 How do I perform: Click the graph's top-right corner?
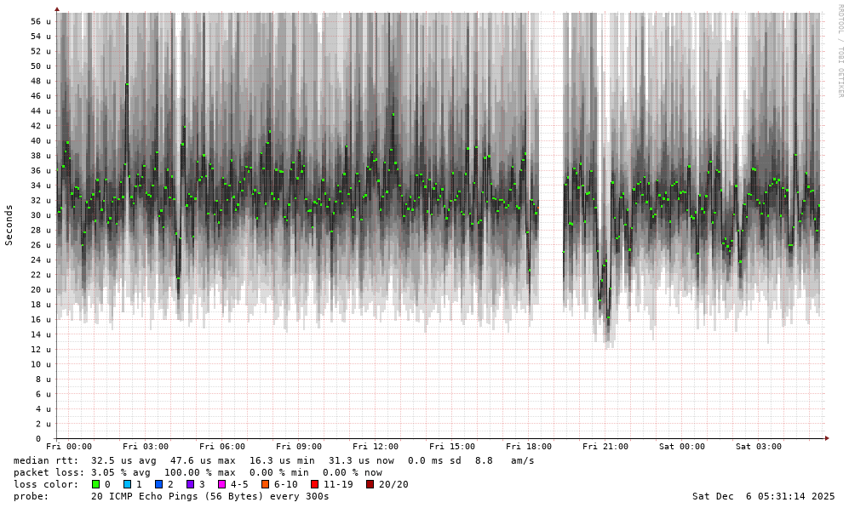tap(822, 13)
